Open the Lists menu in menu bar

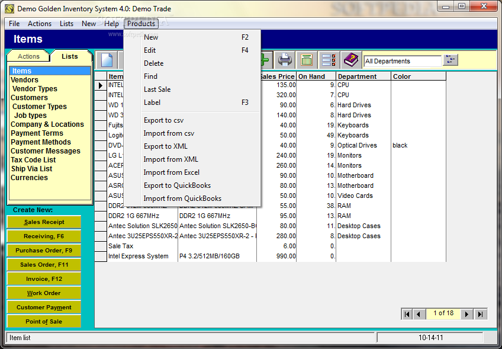(x=66, y=24)
